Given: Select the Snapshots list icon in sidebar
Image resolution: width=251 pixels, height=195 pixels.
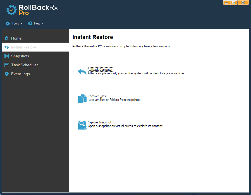Looking at the screenshot, I should point(7,56).
